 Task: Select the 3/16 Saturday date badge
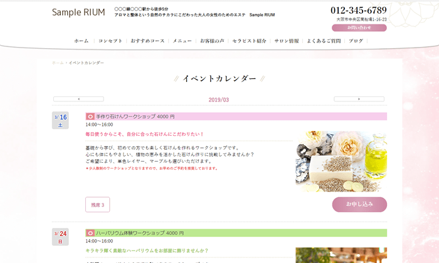(x=60, y=120)
